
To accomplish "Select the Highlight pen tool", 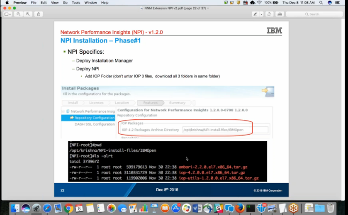I will [256, 14].
